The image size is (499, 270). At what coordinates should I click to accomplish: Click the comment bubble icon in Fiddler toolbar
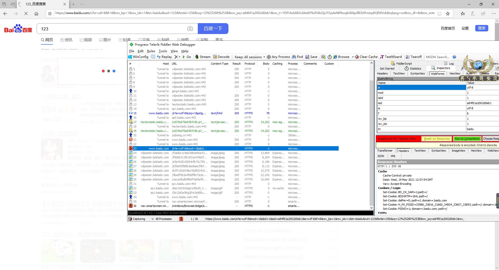tap(153, 57)
